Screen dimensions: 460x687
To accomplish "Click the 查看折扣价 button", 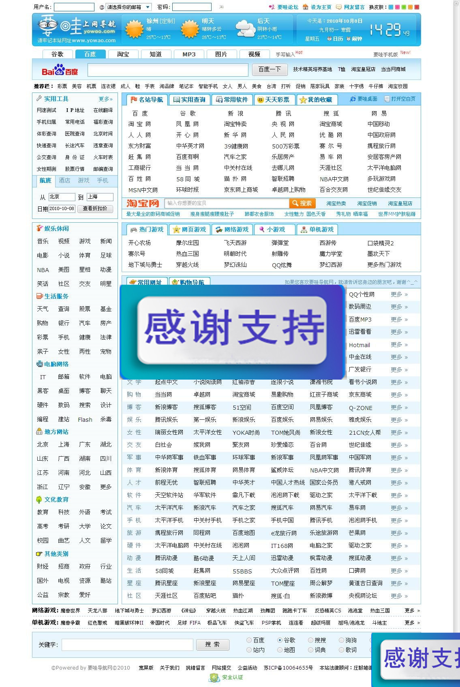I will (95, 208).
